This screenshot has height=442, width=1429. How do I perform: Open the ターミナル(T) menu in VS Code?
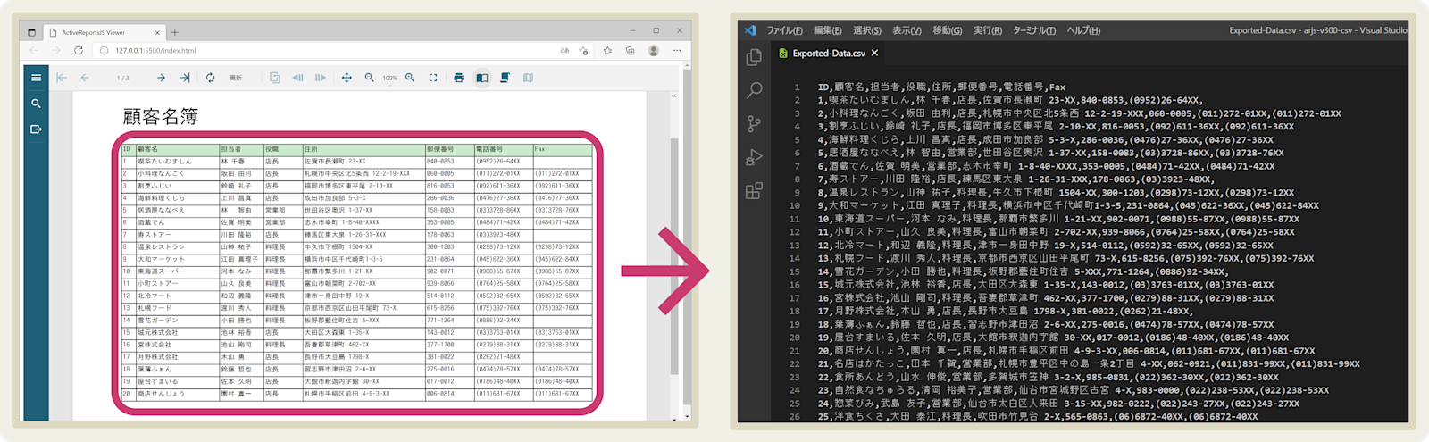coord(1034,30)
